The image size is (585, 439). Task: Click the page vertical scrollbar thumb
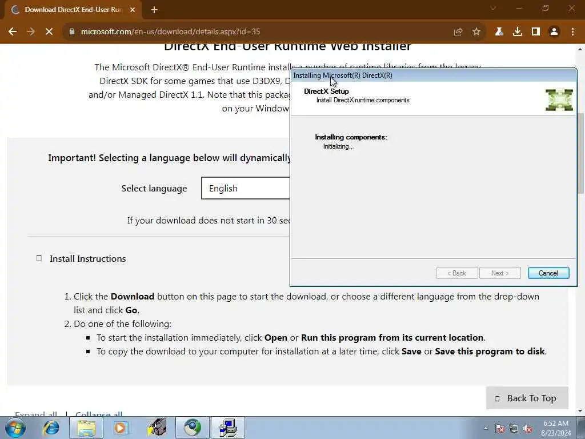pyautogui.click(x=581, y=153)
